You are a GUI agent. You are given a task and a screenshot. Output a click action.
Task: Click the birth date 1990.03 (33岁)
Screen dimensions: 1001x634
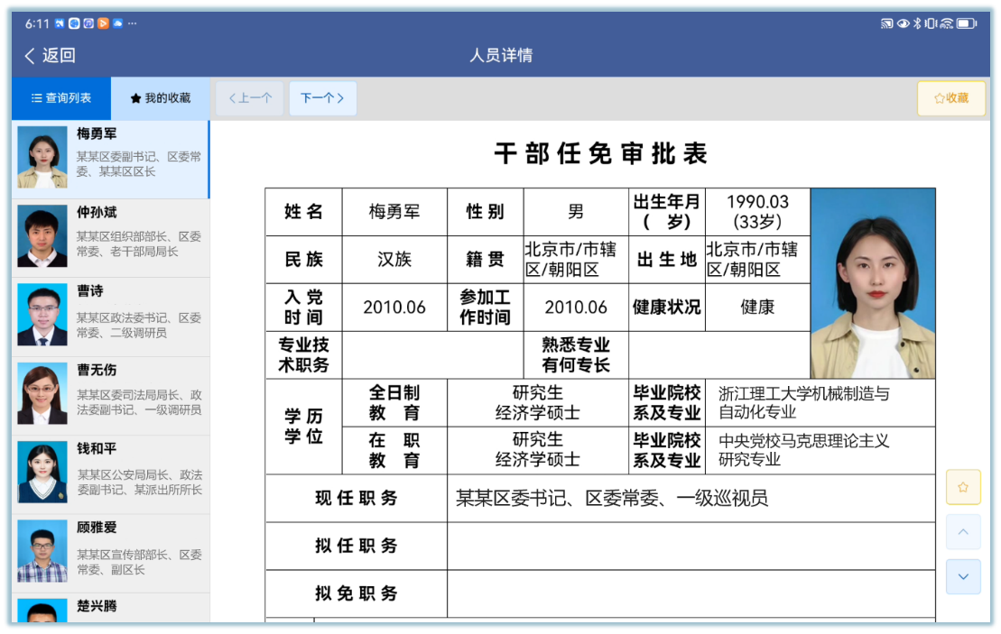[x=758, y=212]
